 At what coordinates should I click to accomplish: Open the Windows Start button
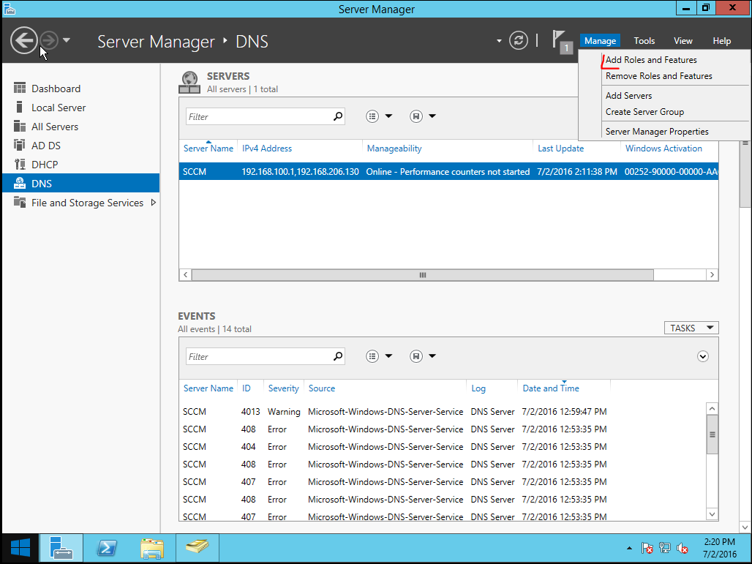pos(20,548)
